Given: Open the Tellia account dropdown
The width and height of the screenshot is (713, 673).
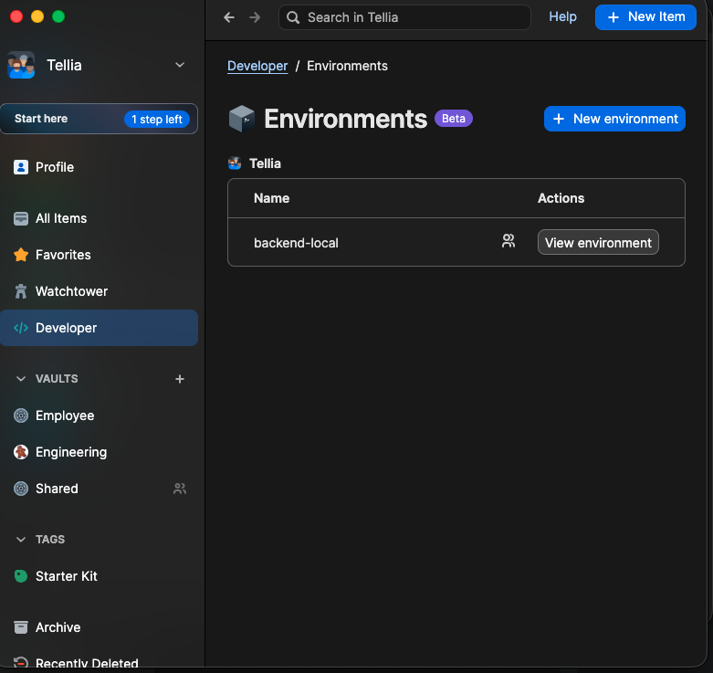Looking at the screenshot, I should pos(180,65).
